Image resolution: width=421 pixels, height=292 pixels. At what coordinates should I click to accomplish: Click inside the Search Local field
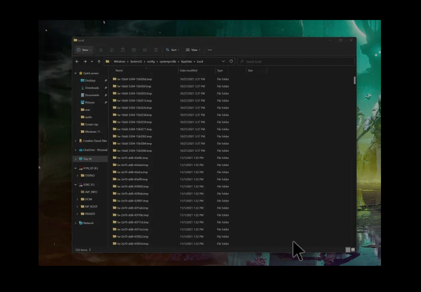296,61
